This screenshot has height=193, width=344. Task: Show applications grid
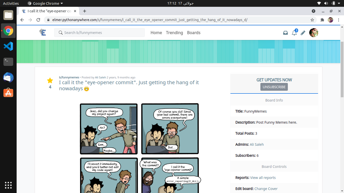coord(8,185)
